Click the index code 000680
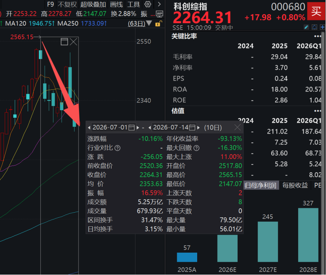This screenshot has width=326, height=275. click(x=288, y=7)
